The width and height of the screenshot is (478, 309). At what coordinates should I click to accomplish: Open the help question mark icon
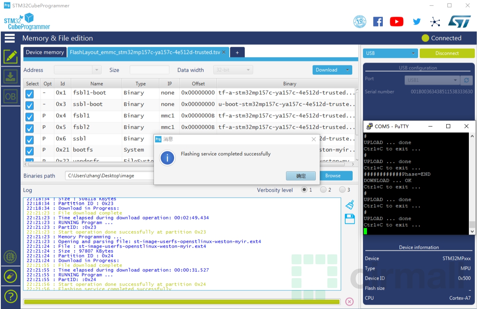tap(10, 296)
